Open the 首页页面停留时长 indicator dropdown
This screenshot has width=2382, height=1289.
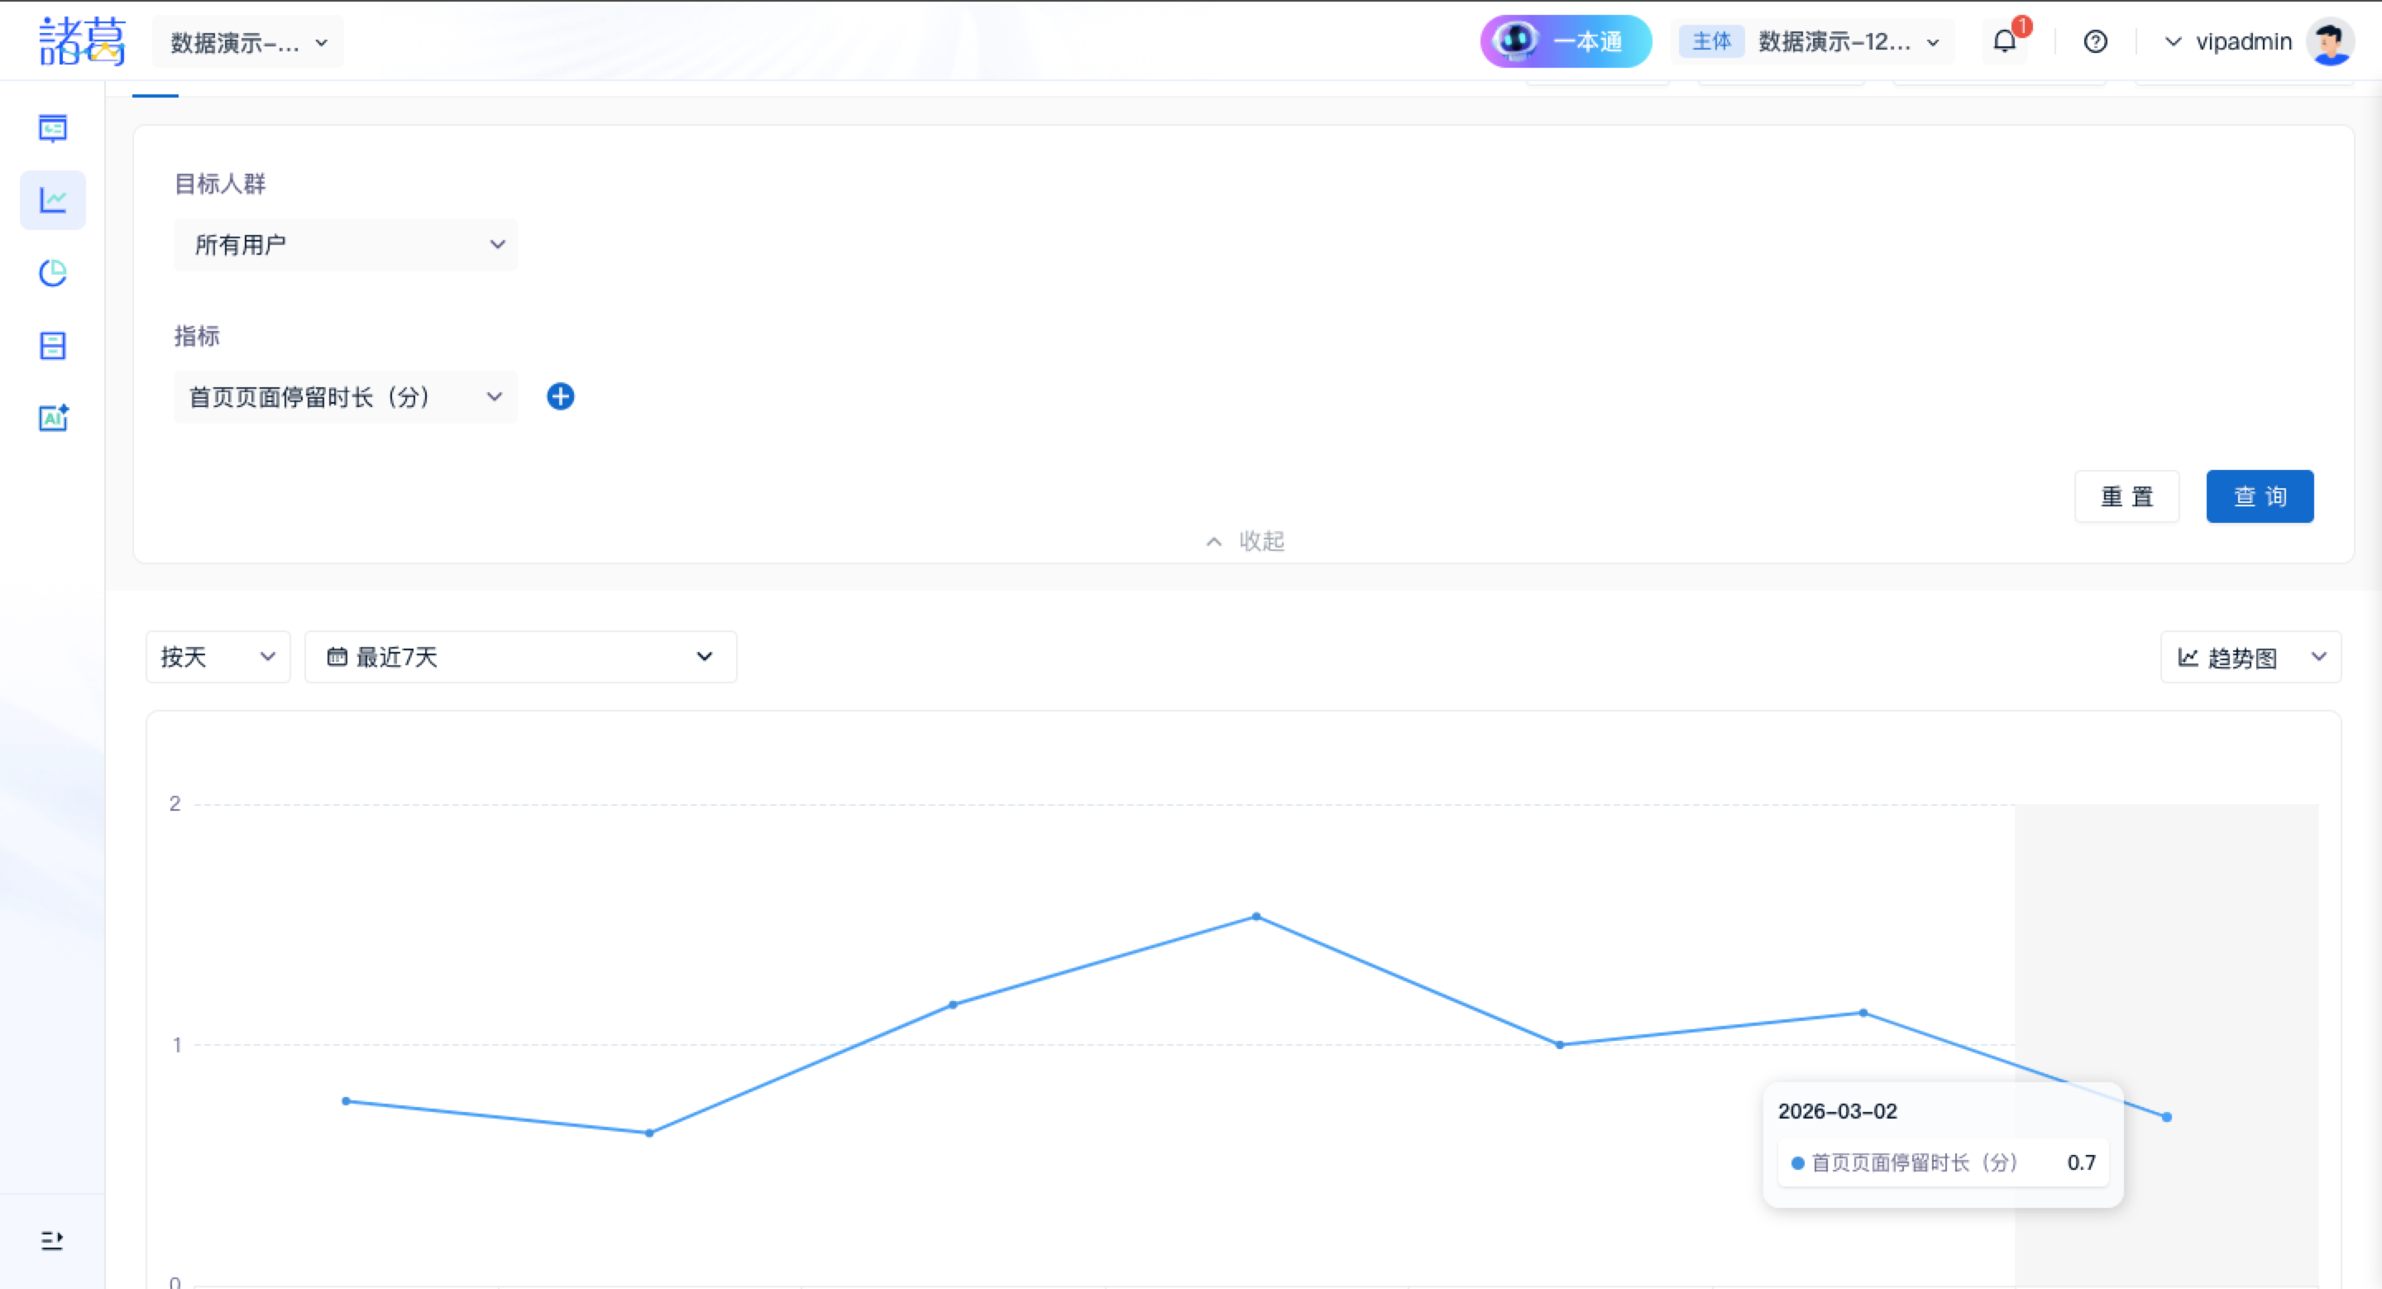[x=345, y=398]
